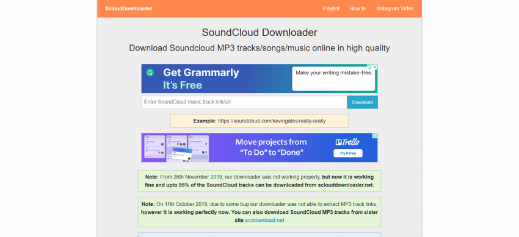The height and width of the screenshot is (237, 519).
Task: Click the Grammarly ad info icon
Action: (x=370, y=66)
